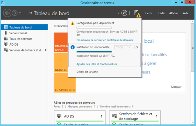Viewport: 196px width, 126px height.
Task: Dismiss the Installation de fonctionnalité notification
Action: (137, 47)
